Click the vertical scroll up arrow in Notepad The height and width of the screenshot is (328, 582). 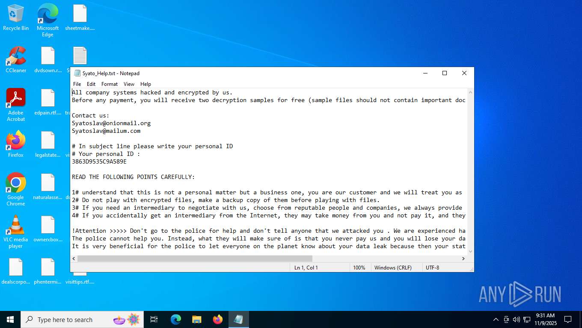(470, 92)
